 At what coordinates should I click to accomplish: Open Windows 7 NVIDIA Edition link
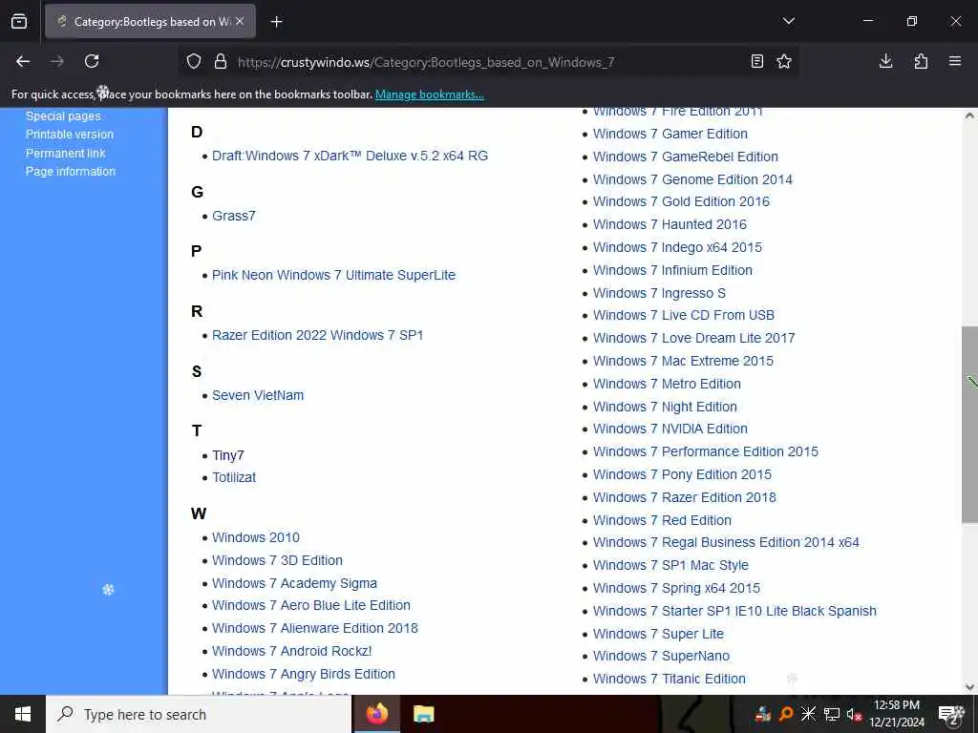click(x=670, y=429)
